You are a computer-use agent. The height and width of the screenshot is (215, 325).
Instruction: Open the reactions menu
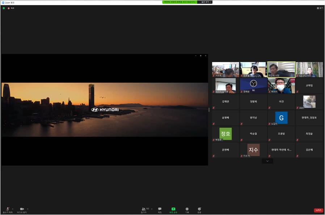(x=199, y=210)
